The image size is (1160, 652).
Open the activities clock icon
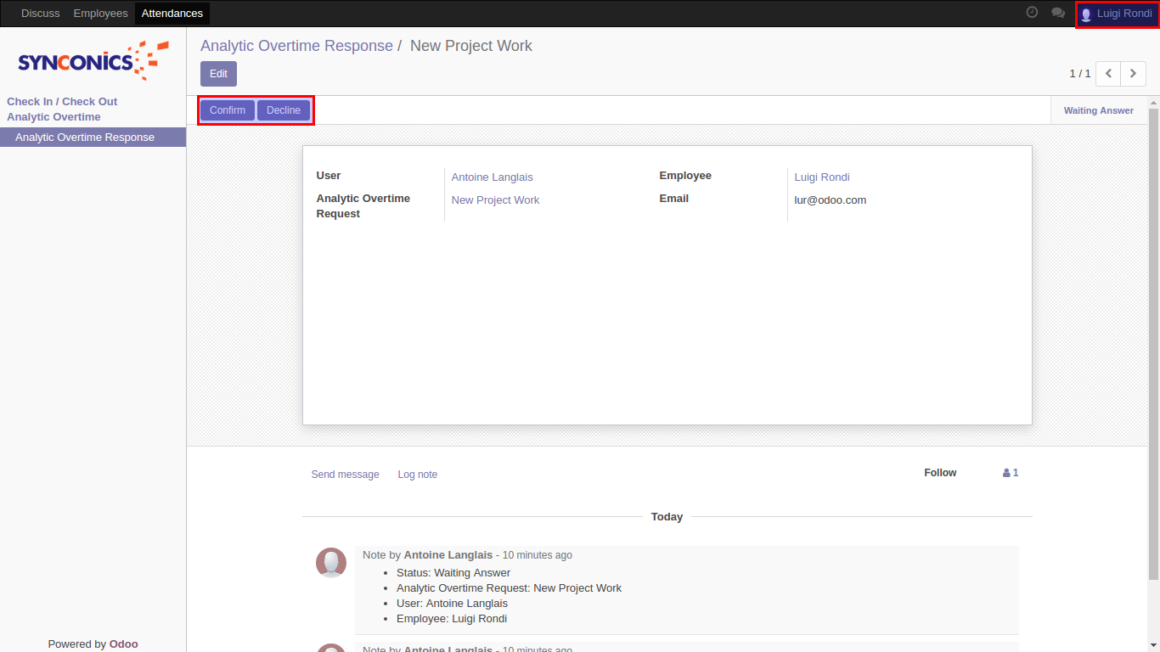[x=1032, y=13]
